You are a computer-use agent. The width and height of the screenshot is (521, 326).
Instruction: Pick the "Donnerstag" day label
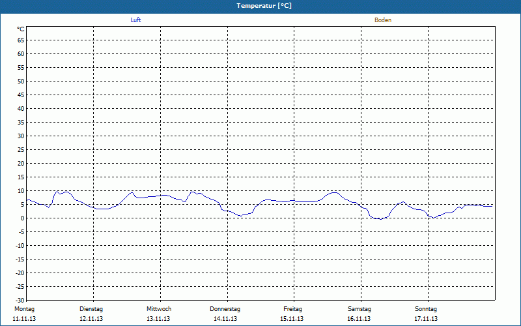click(225, 309)
